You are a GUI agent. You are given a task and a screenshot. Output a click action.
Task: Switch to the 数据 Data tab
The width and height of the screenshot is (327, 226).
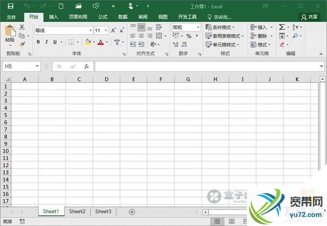[x=123, y=17]
